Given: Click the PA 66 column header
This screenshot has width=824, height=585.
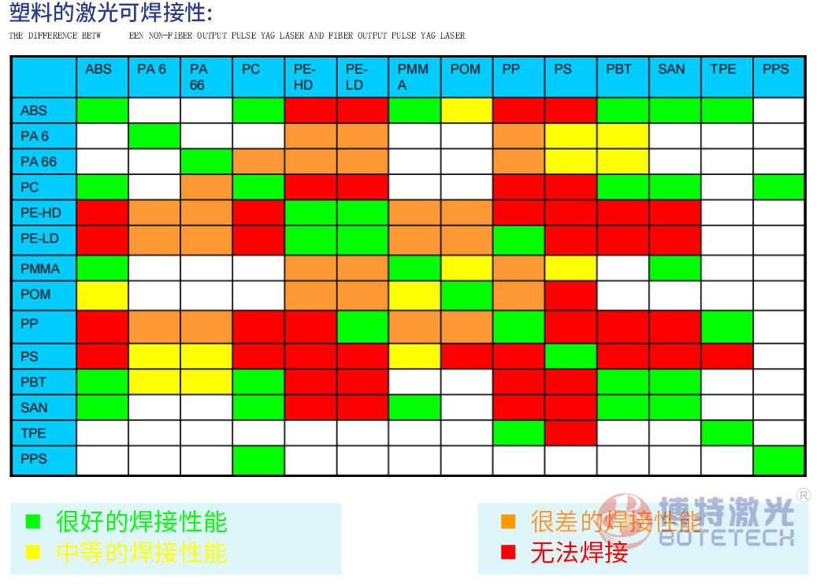Looking at the screenshot, I should pyautogui.click(x=206, y=77).
